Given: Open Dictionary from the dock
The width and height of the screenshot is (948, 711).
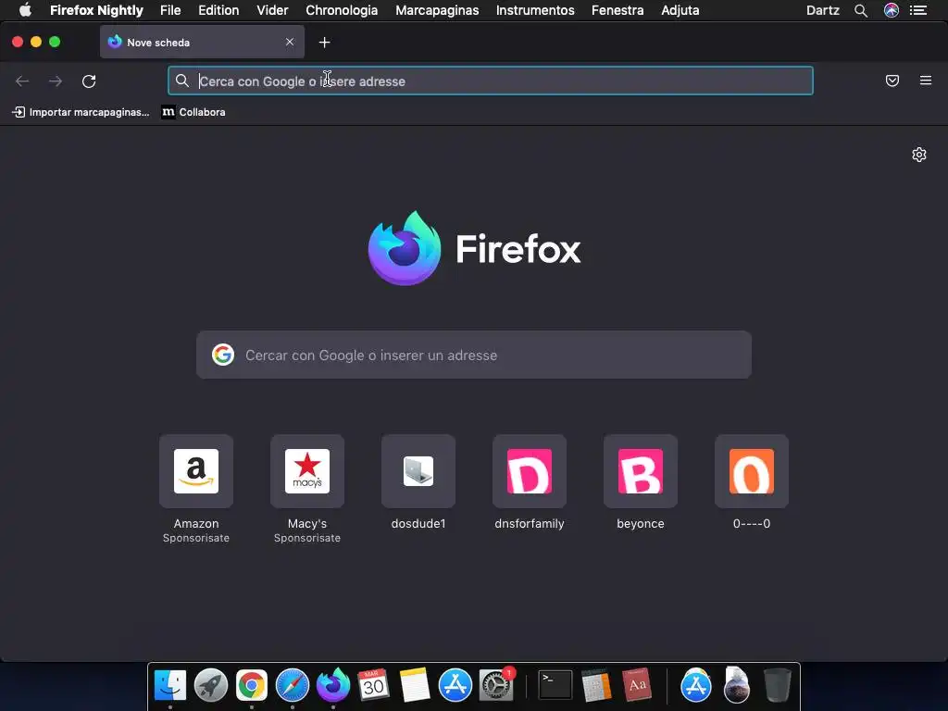Looking at the screenshot, I should point(637,686).
